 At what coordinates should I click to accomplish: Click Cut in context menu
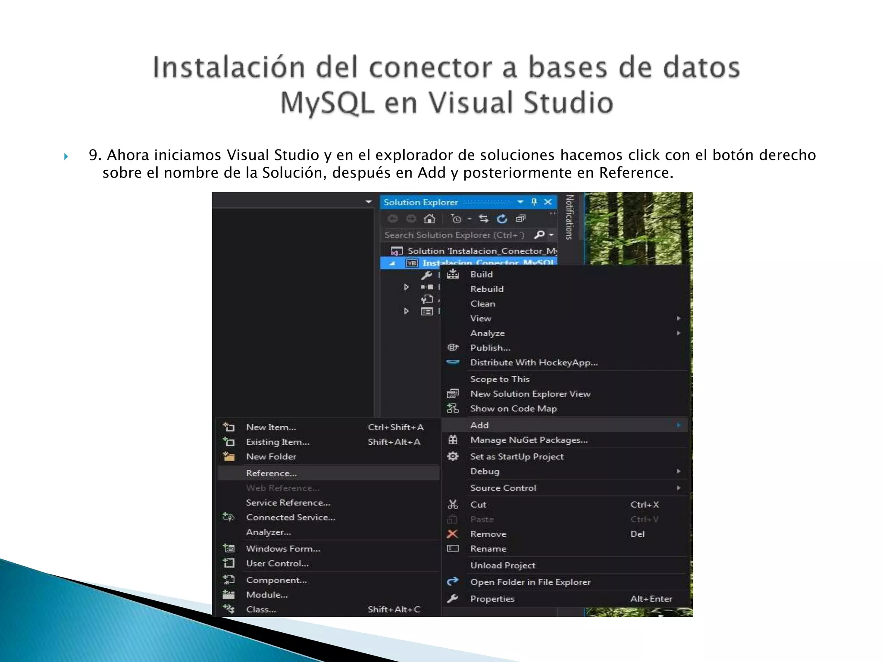(565, 504)
